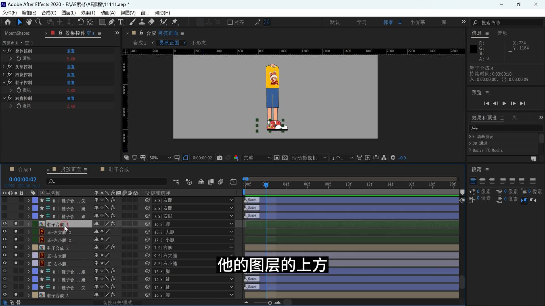
Task: Select the Rectangle shape tool
Action: click(102, 22)
